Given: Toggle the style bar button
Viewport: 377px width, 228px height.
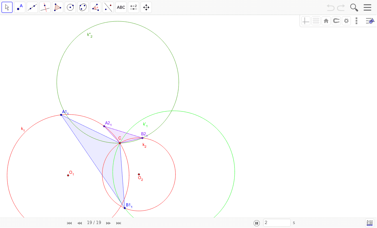Looking at the screenshot, I should (x=370, y=21).
